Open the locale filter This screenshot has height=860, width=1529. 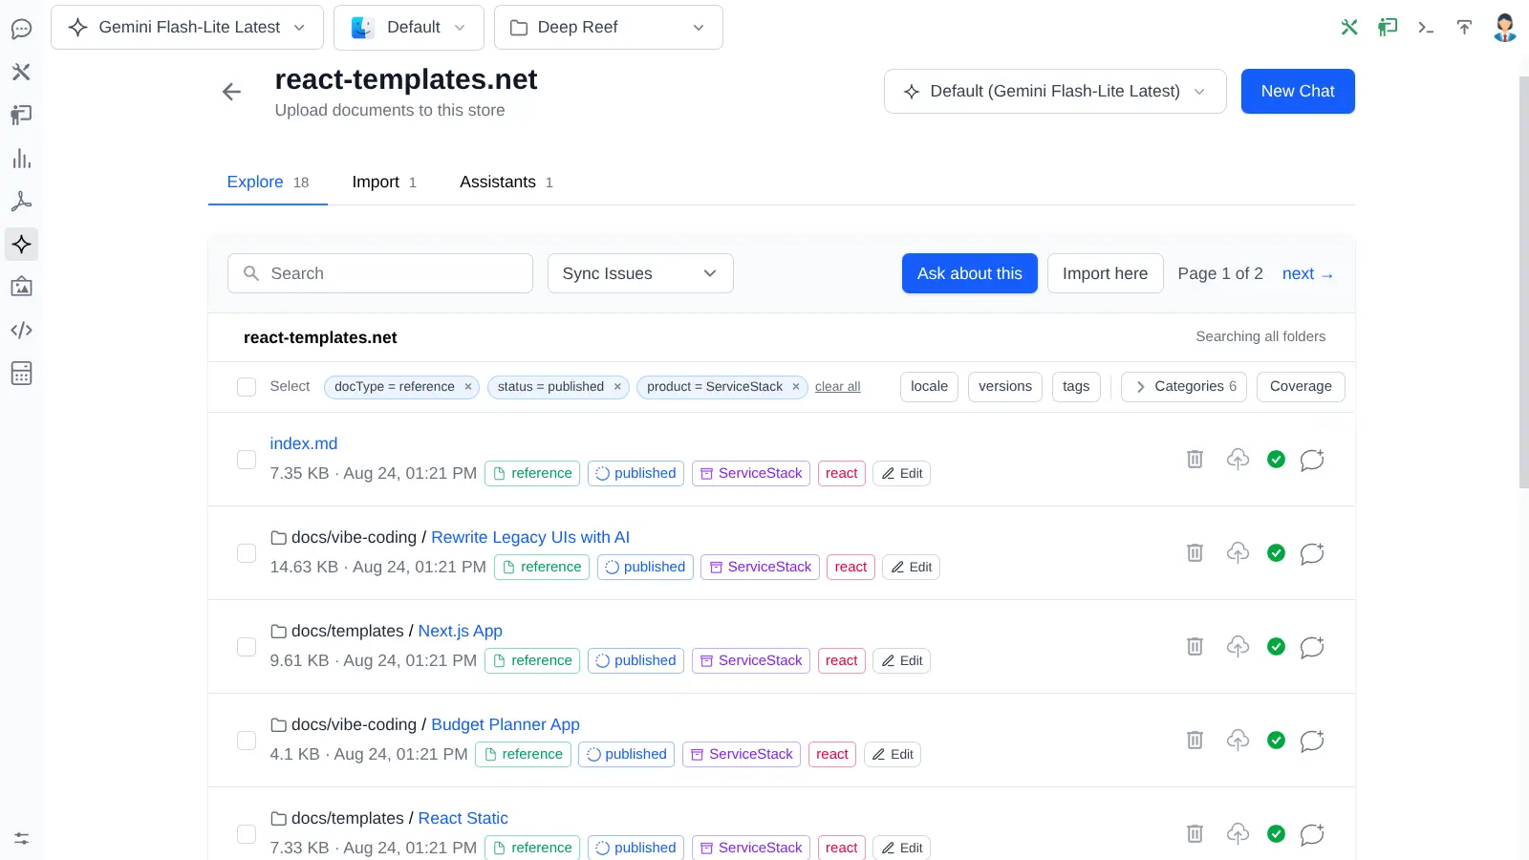tap(929, 387)
